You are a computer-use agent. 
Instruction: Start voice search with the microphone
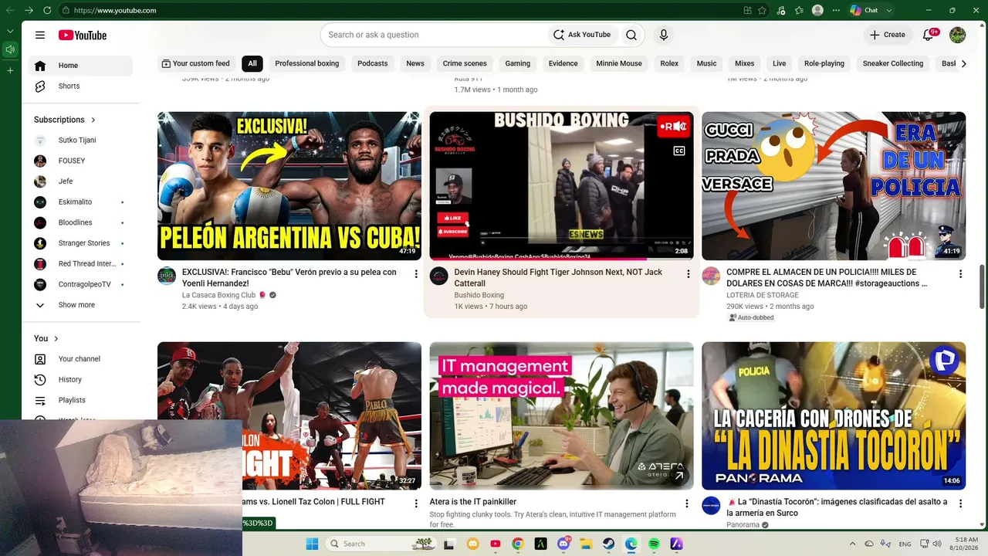point(663,35)
